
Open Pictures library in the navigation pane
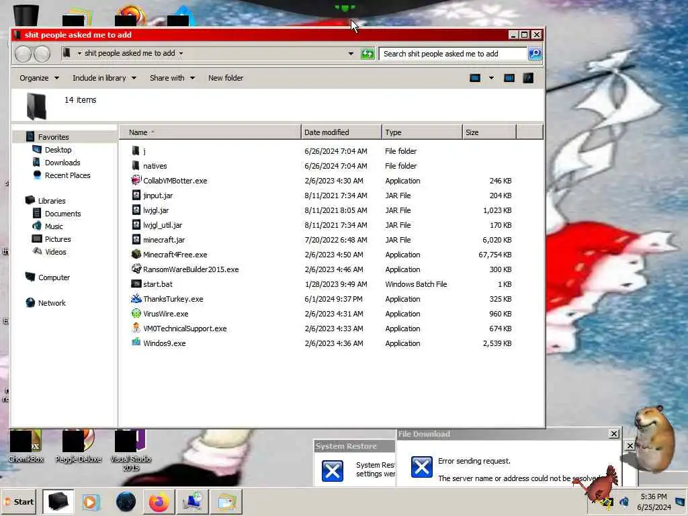[x=58, y=239]
